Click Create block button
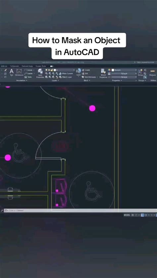Viewport: 157px width, 278px height. pyautogui.click(x=86, y=70)
